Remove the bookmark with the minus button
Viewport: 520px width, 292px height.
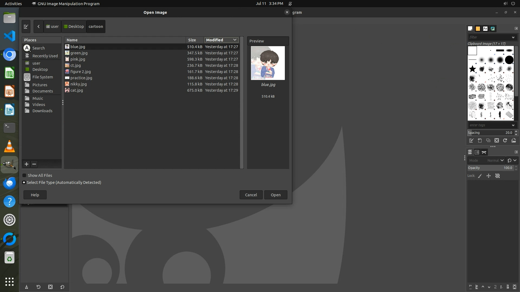point(34,164)
